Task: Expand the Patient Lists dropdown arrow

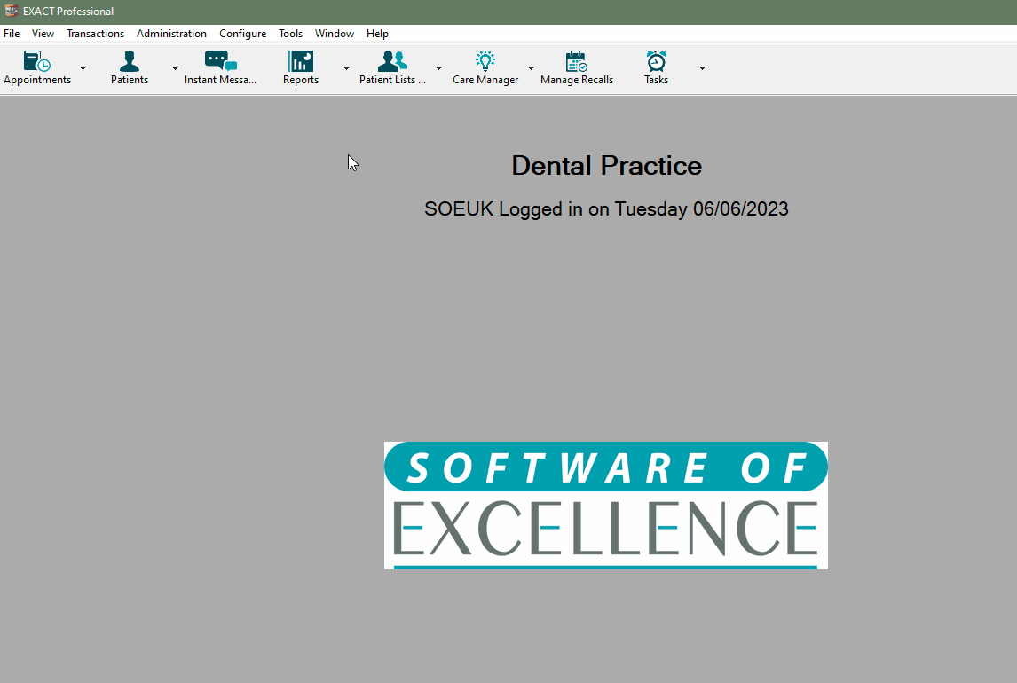Action: [x=438, y=68]
